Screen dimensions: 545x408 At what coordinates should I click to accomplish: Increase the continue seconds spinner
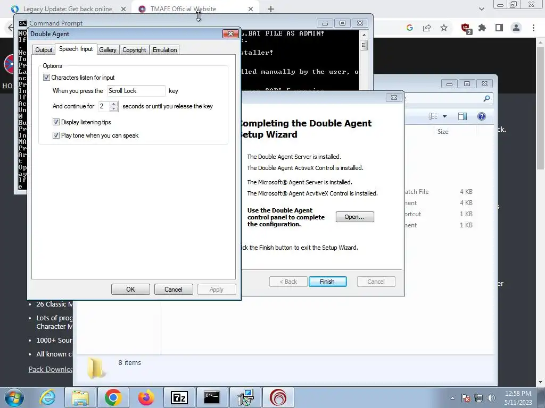point(114,104)
